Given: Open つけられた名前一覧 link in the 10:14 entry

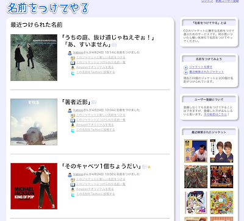Looking at the screenshot, I should (101, 62).
